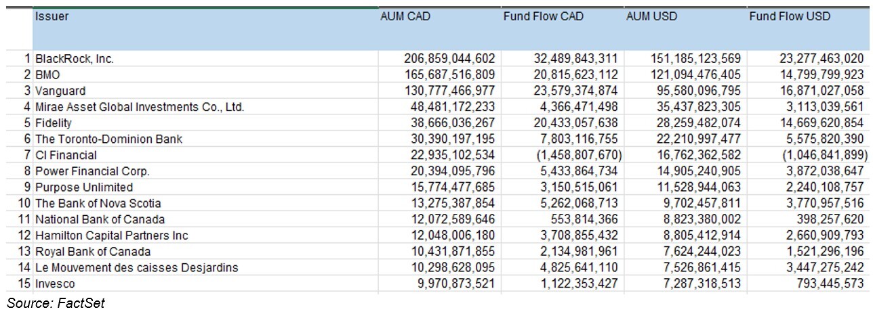
Task: Select fund flow USD cell 398,257,620
Action: point(831,219)
